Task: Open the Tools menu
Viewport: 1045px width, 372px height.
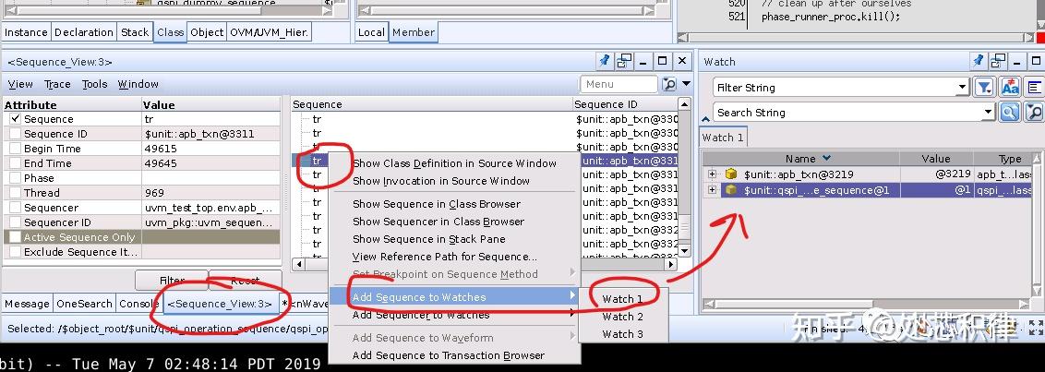Action: click(x=95, y=84)
